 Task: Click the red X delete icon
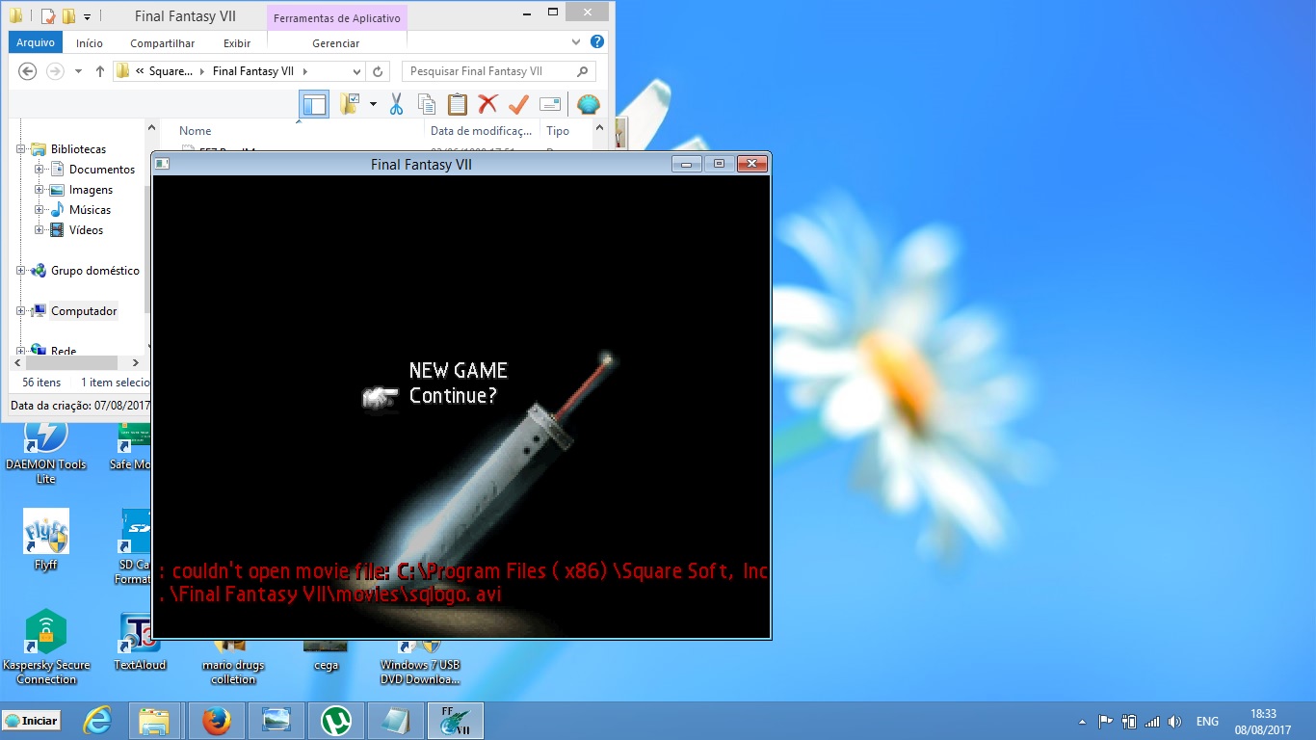tap(488, 105)
